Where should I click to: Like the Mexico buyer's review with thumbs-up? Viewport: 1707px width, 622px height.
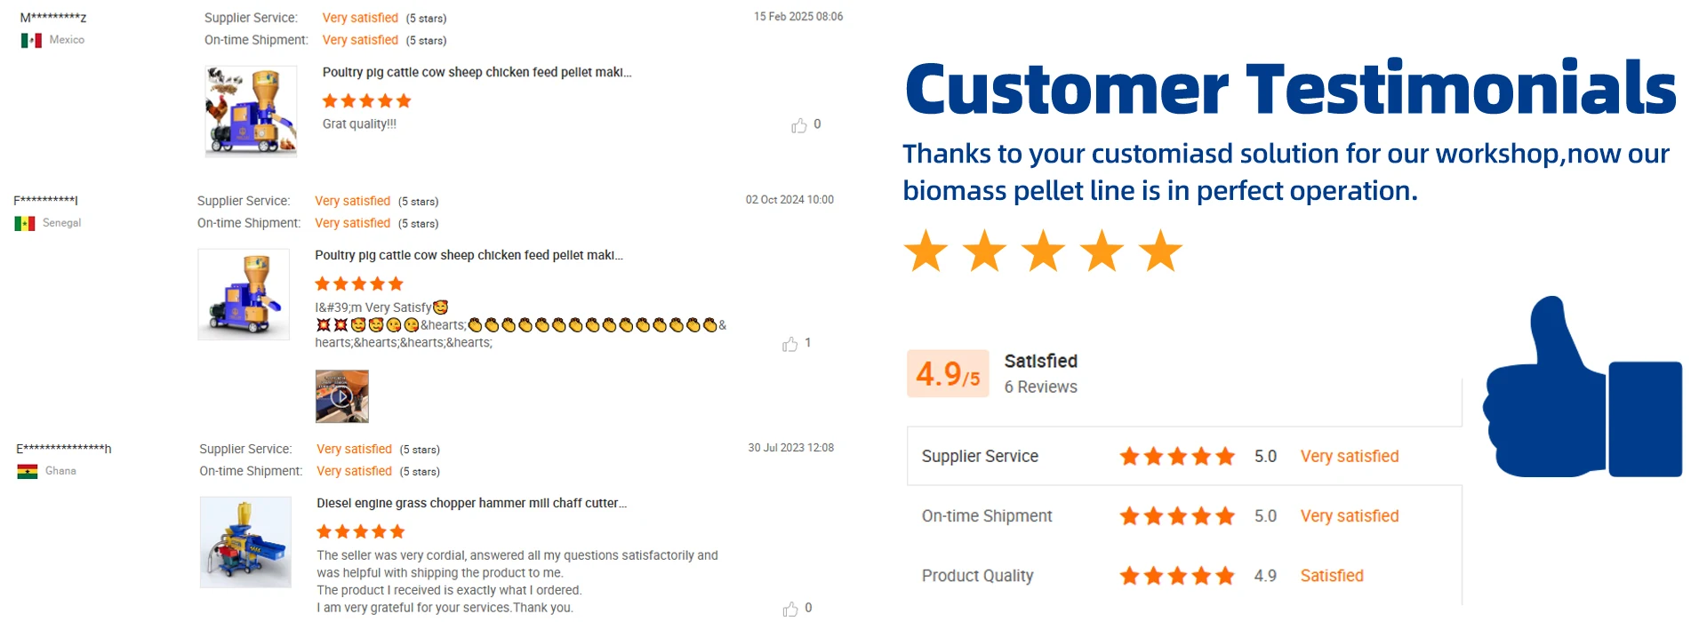click(799, 125)
